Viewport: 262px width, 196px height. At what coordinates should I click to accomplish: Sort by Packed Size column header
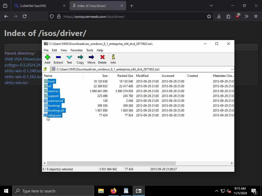point(122,76)
